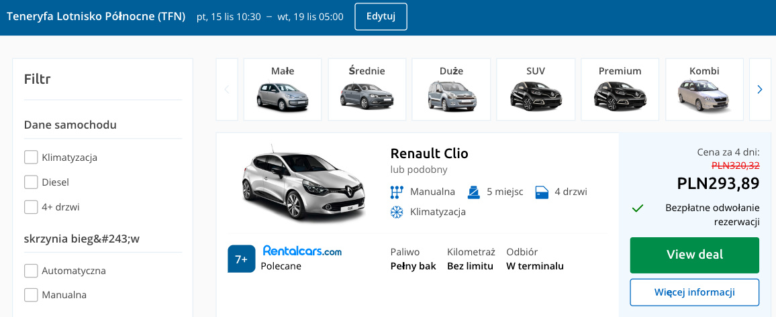Screen dimensions: 776x317
Task: Click the Bez limitu mileage value
Action: point(470,266)
